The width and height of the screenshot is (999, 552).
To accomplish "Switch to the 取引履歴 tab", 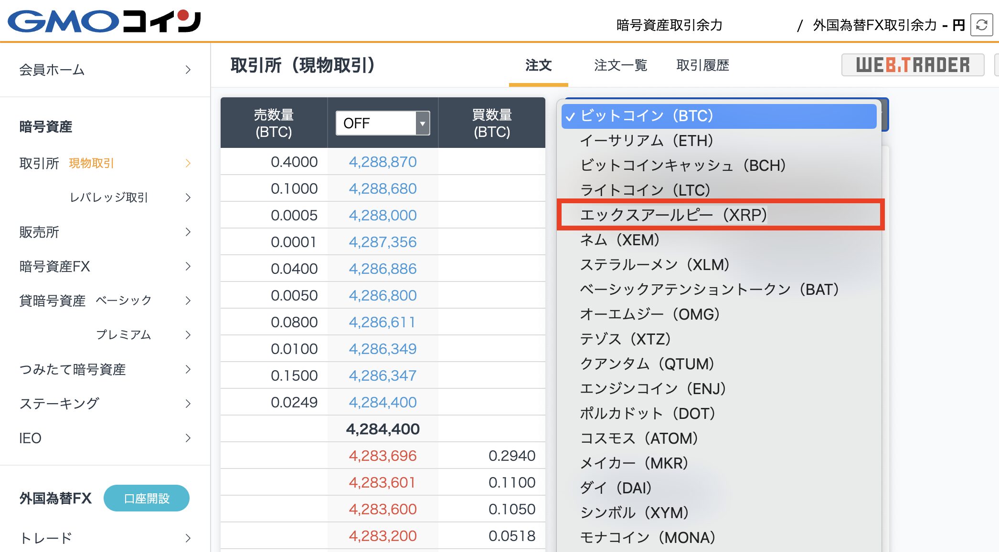I will coord(702,65).
